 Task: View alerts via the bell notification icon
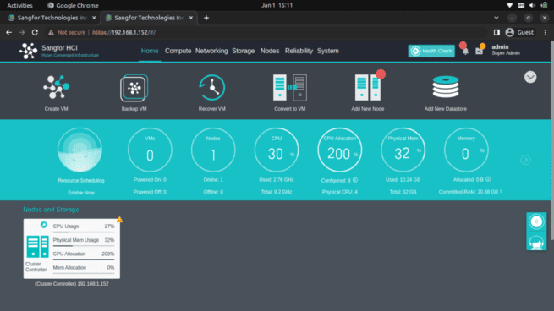pos(465,52)
